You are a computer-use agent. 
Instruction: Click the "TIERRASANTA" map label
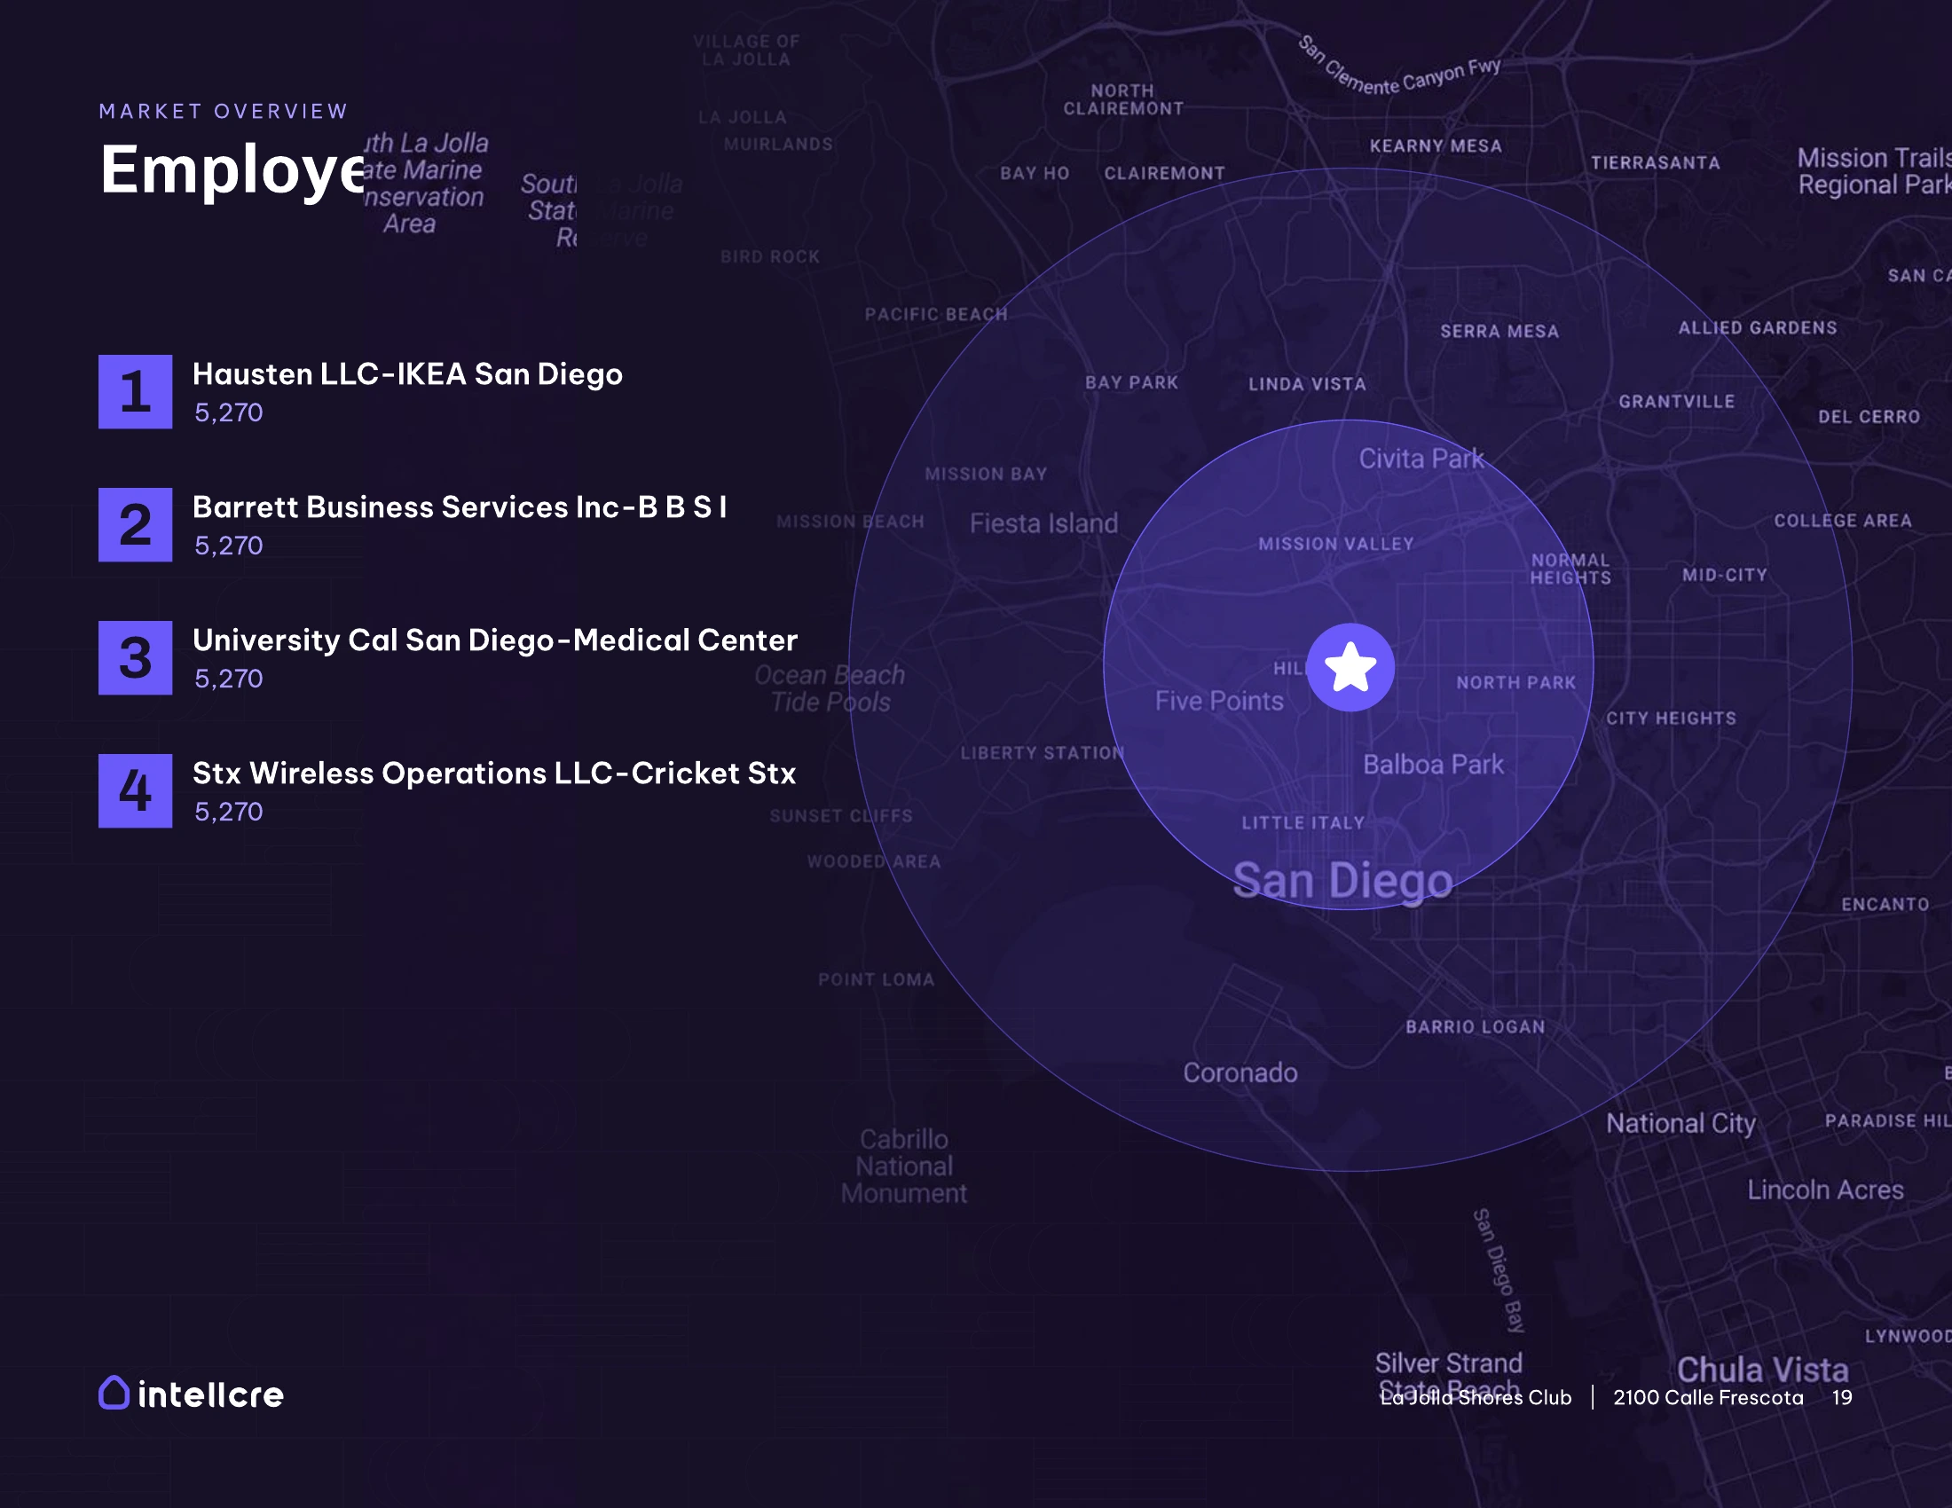click(x=1655, y=162)
